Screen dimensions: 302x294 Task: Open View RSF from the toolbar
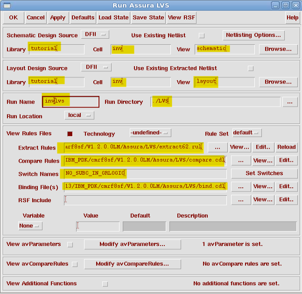pos(182,18)
